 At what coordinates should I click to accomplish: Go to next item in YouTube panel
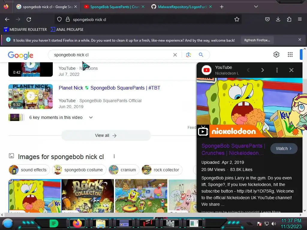coord(263,70)
